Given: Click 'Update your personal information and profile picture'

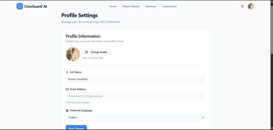Looking at the screenshot, I should coord(95,41).
